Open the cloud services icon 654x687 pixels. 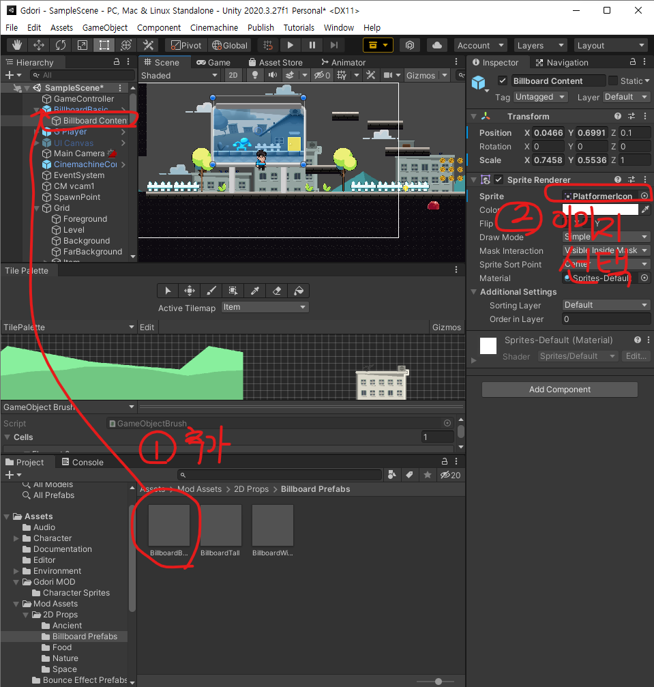click(x=436, y=45)
